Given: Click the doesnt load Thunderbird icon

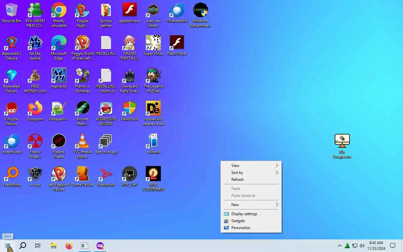Looking at the screenshot, I should tap(12, 144).
